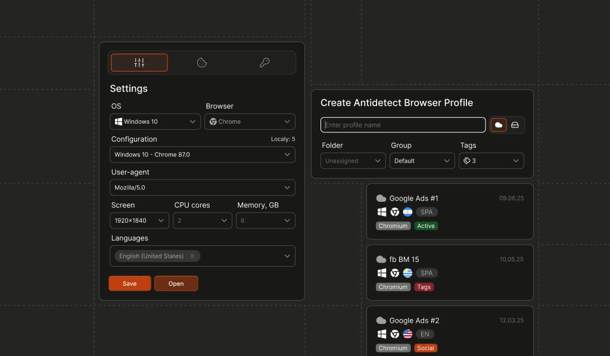The width and height of the screenshot is (610, 356).
Task: Switch to the settings sliders tab
Action: [139, 62]
